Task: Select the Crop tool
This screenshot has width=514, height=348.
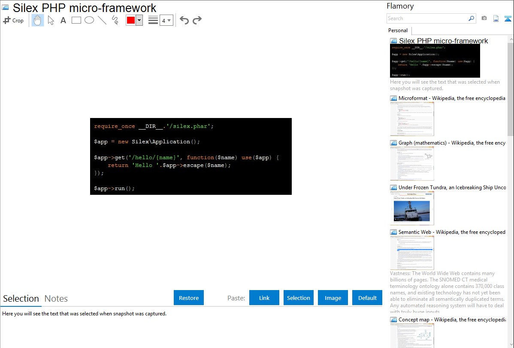Action: [x=13, y=20]
